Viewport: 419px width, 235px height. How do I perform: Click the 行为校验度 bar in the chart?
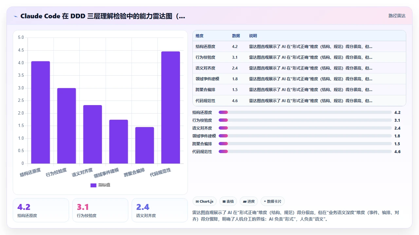(66, 126)
